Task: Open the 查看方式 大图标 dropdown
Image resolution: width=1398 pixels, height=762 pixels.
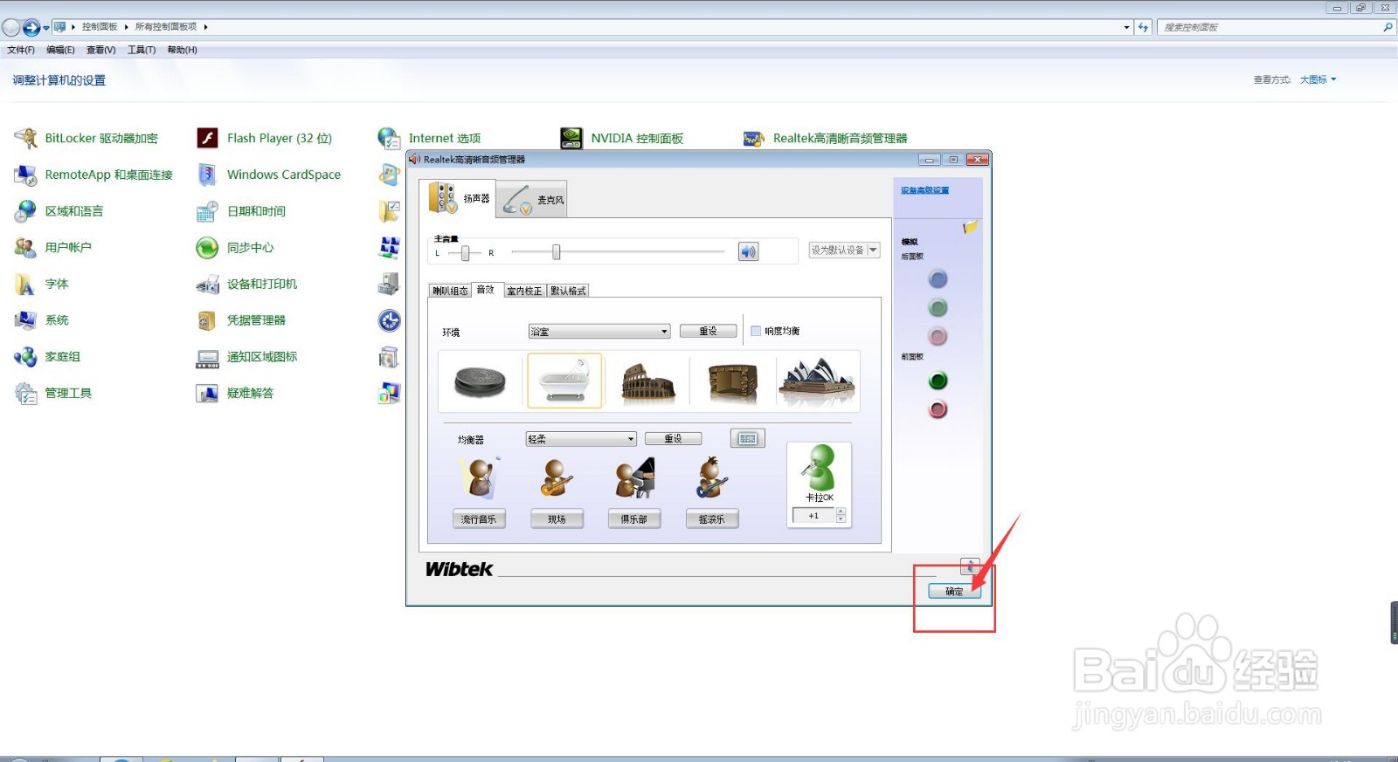Action: 1318,79
